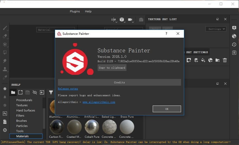239x145 pixels.
Task: Select the Paint brush tool
Action: click(x=5, y=28)
